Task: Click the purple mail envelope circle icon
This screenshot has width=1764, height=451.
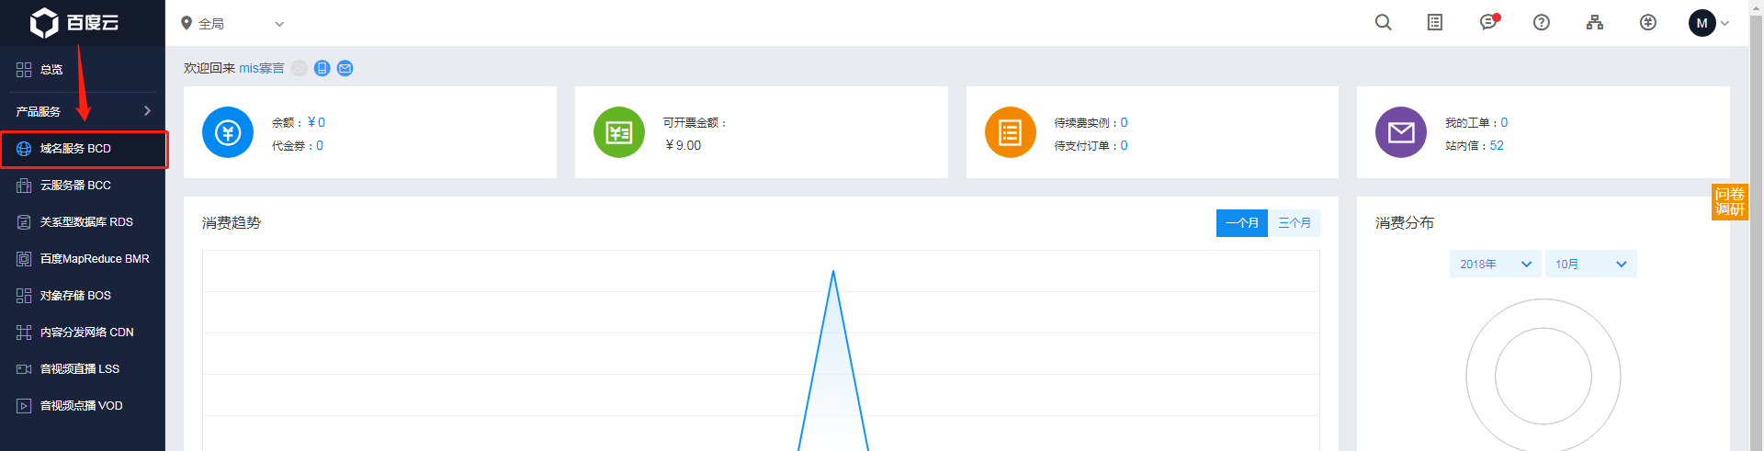Action: tap(1401, 132)
